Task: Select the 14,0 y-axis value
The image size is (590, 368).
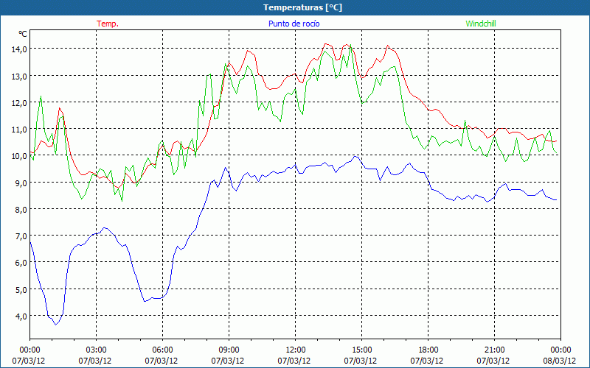Action: (19, 49)
